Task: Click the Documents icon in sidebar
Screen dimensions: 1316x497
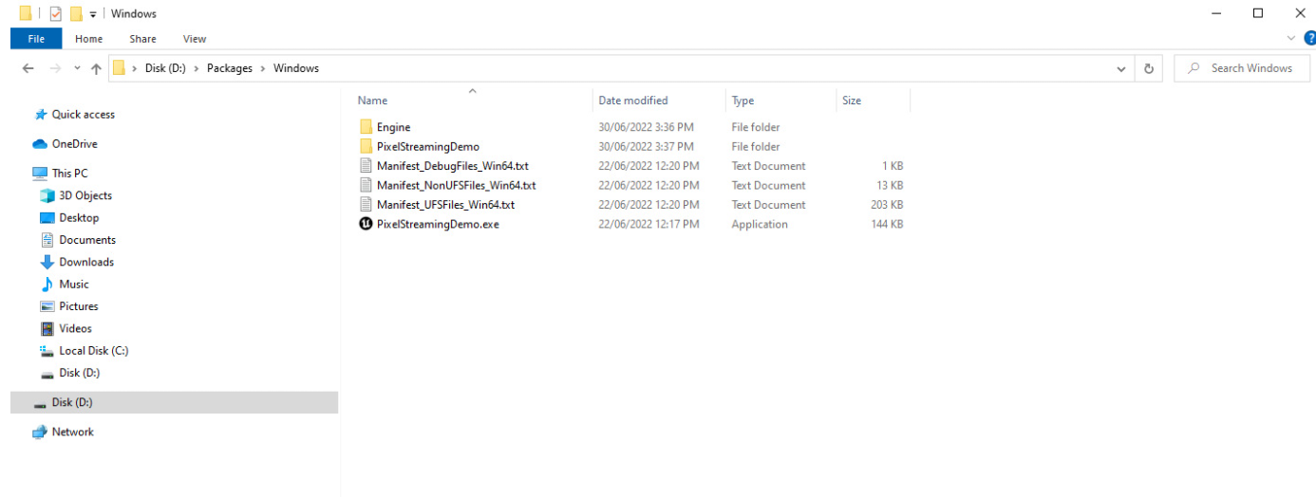Action: tap(47, 240)
